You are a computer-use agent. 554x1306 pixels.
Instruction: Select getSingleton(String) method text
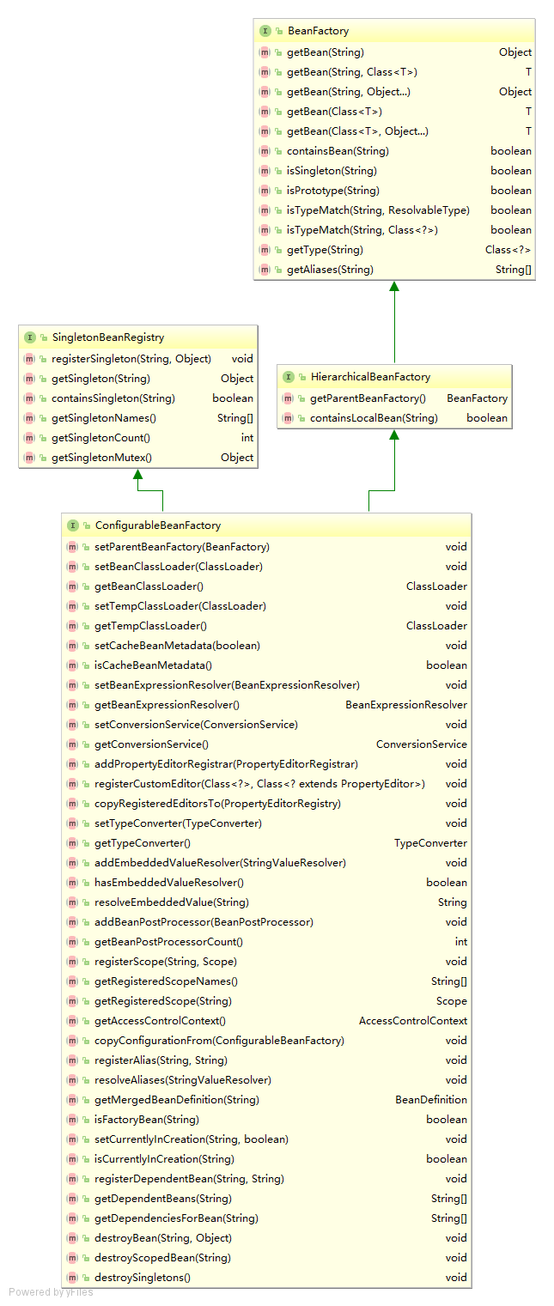tap(101, 379)
